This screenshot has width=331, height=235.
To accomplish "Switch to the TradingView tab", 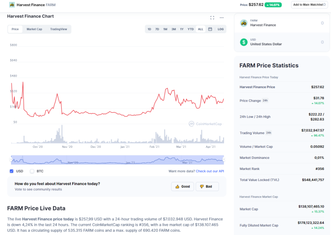I will tap(59, 29).
